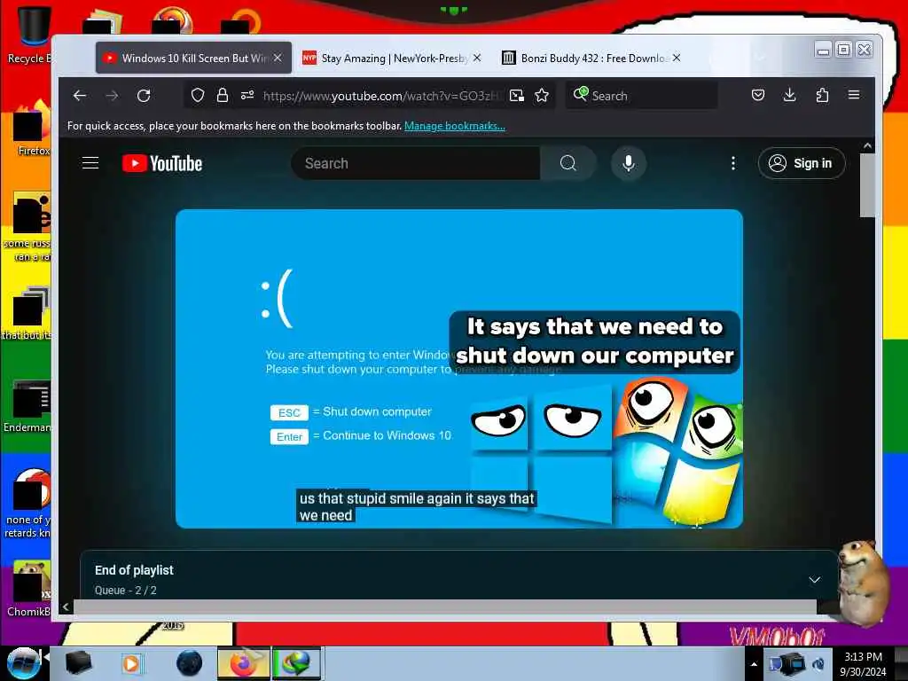Open the Manage bookmarks link
908x681 pixels.
click(455, 126)
